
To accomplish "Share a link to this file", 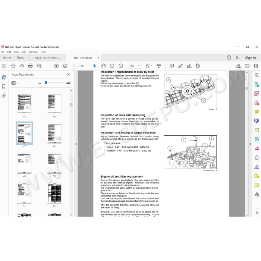I will 238,66.
